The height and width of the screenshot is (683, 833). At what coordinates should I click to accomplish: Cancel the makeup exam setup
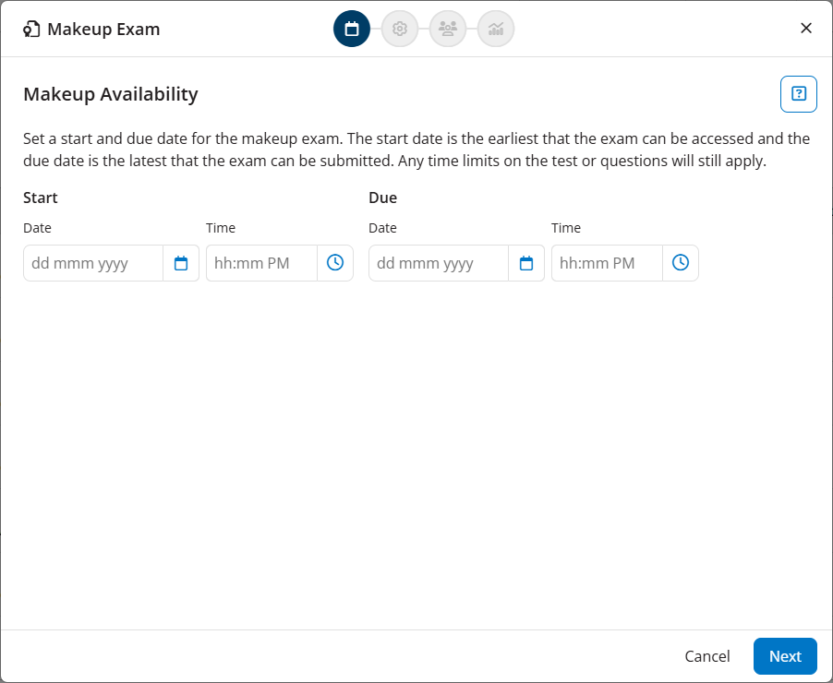click(x=706, y=656)
